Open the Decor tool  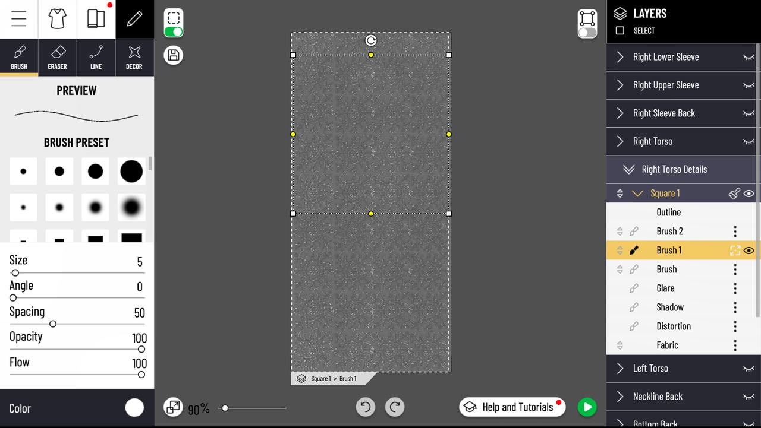(x=134, y=58)
